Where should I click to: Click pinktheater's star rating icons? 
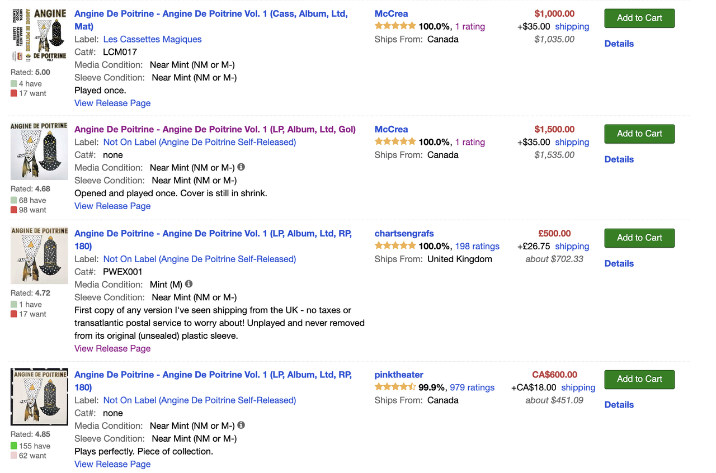click(395, 387)
